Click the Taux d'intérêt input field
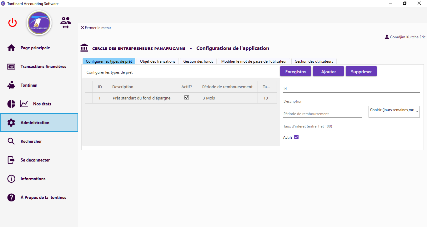This screenshot has height=227, width=427. pyautogui.click(x=351, y=126)
